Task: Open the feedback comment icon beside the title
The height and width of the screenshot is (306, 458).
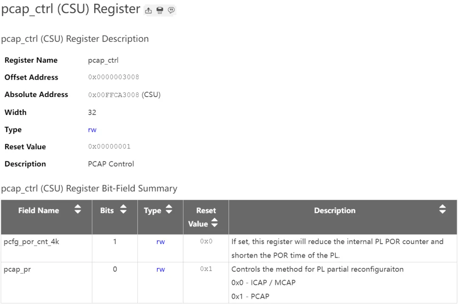Action: point(171,10)
